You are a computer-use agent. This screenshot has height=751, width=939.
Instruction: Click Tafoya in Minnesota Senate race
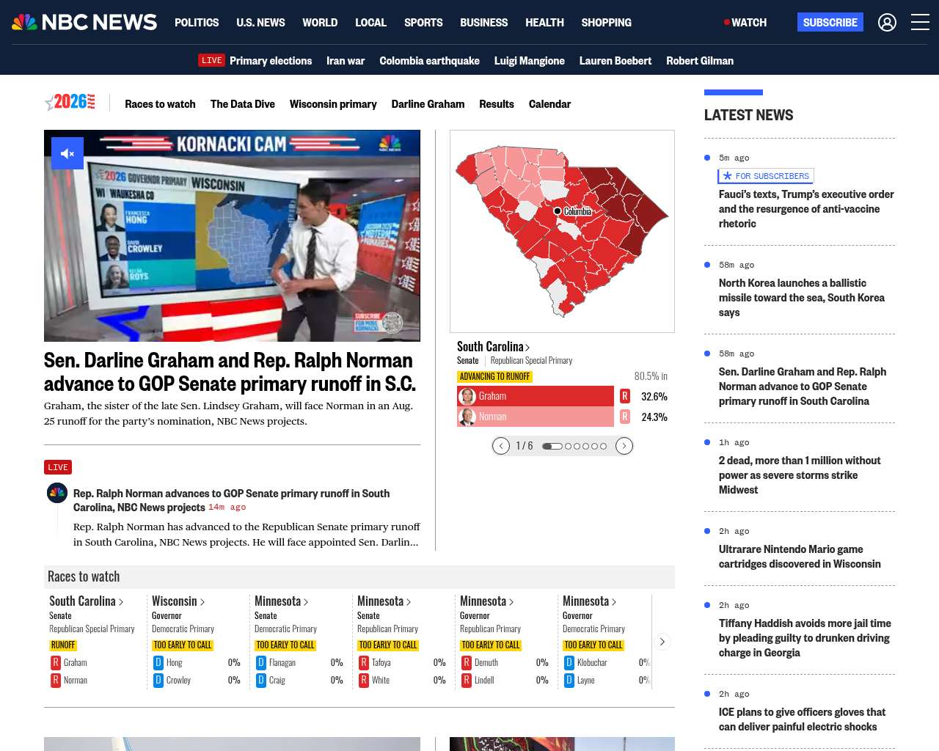point(381,662)
